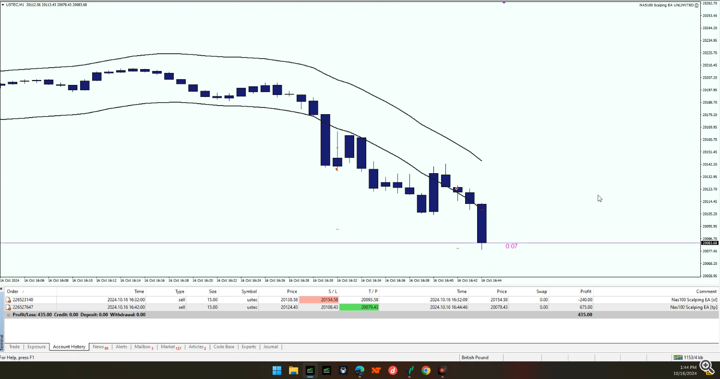Click the screen recorder icon on the taskbar

443,370
